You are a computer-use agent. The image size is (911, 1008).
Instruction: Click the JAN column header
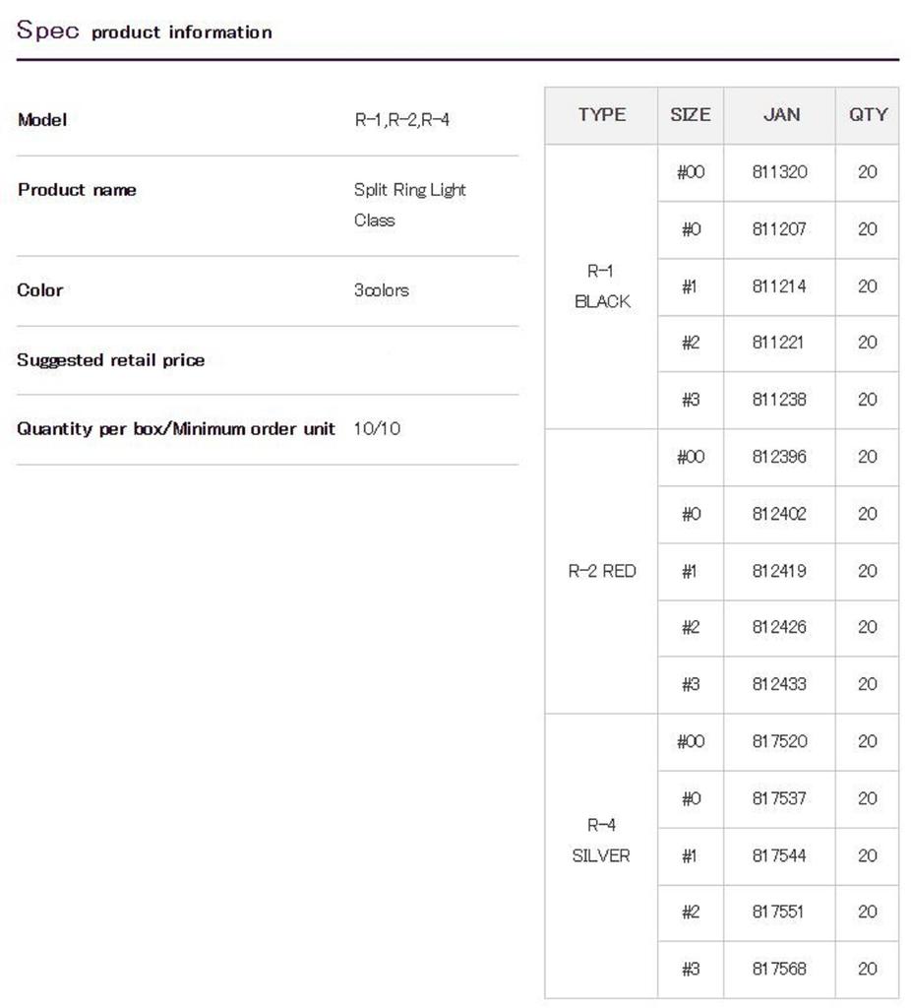tap(781, 115)
